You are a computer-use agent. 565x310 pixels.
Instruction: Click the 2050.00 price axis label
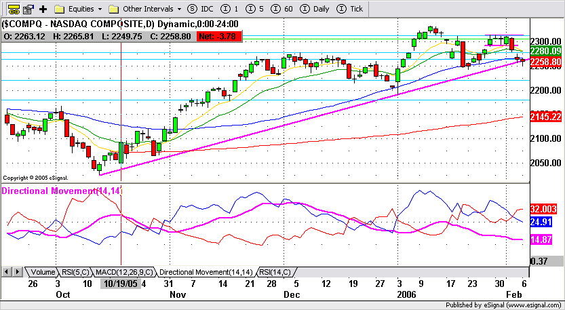click(546, 163)
